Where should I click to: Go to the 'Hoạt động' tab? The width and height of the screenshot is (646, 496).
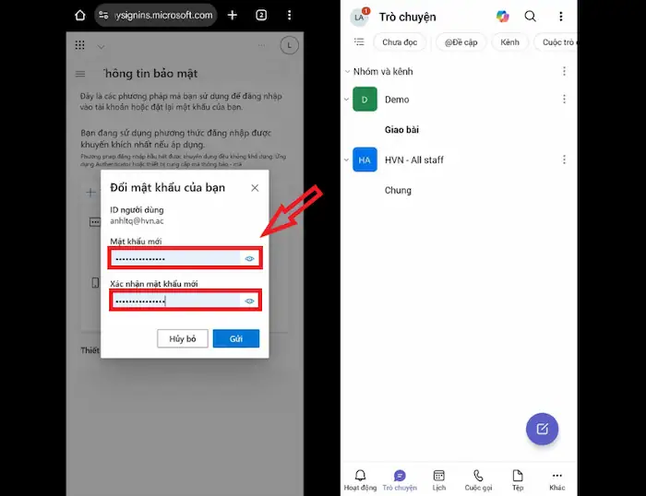pos(360,478)
